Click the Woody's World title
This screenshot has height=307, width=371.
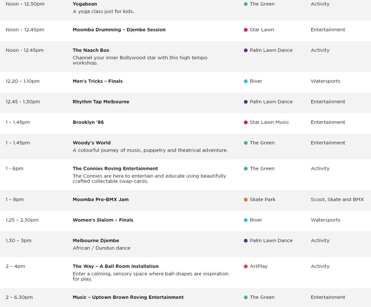tap(92, 143)
